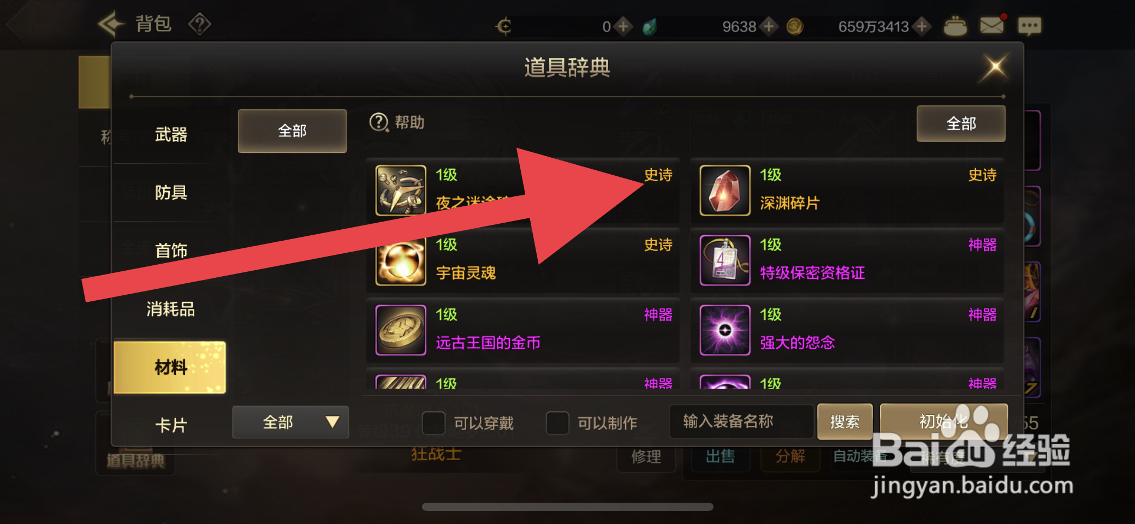
Task: Focus the 输入装备名称 search field
Action: (x=741, y=421)
